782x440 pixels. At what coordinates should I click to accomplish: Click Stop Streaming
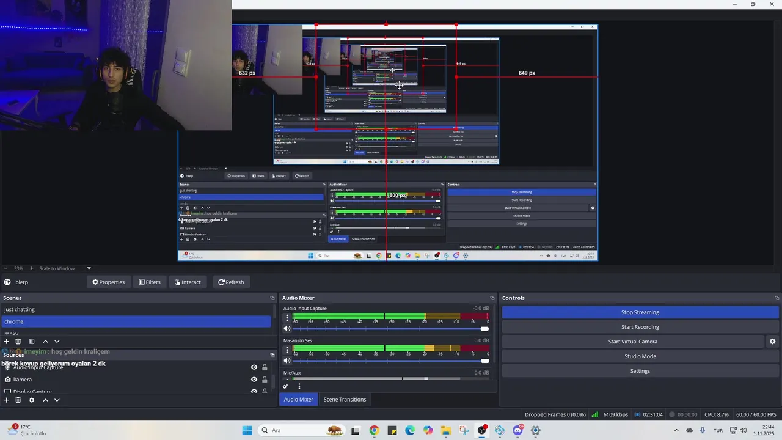[x=640, y=312]
